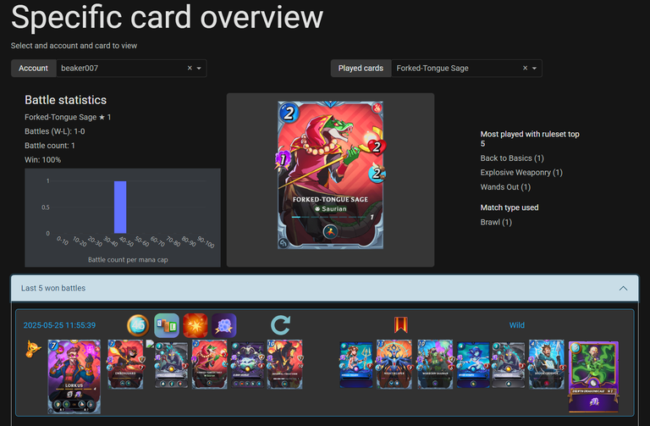Select the small Forked-Tongue Sage team card
Viewport: 650px width, 426px height.
[209, 364]
